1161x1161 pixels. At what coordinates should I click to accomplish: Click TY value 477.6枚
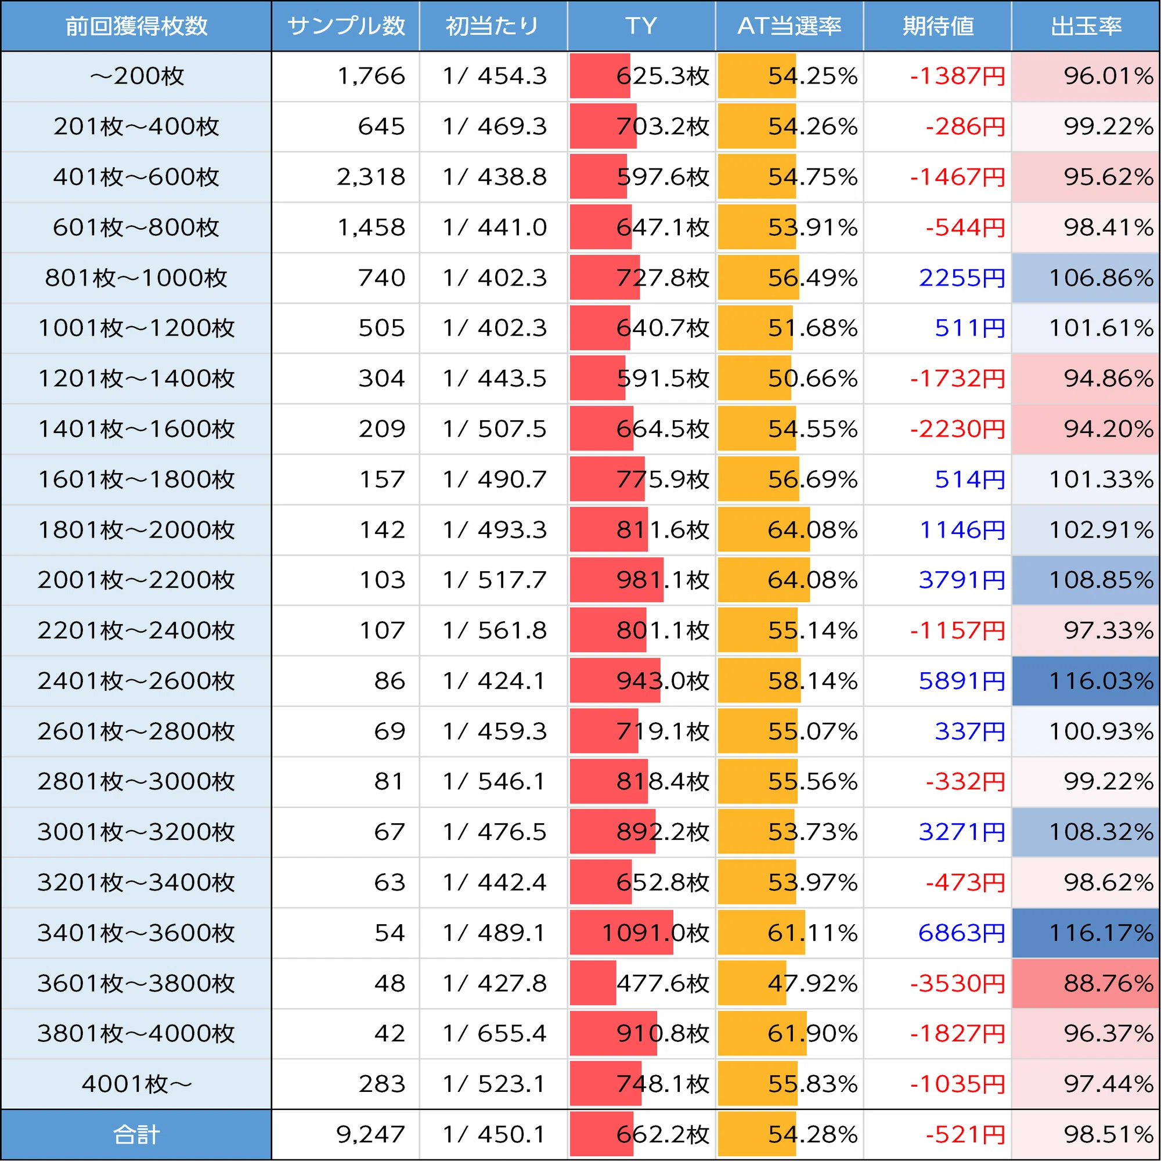(x=664, y=983)
